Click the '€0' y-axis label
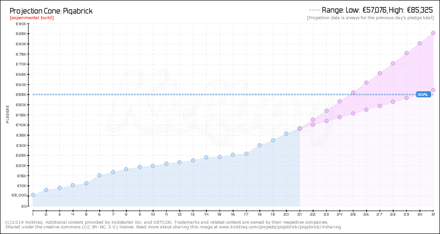 click(x=24, y=206)
